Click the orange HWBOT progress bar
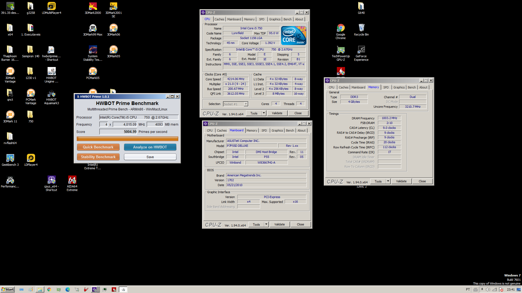This screenshot has width=522, height=293. [128, 139]
